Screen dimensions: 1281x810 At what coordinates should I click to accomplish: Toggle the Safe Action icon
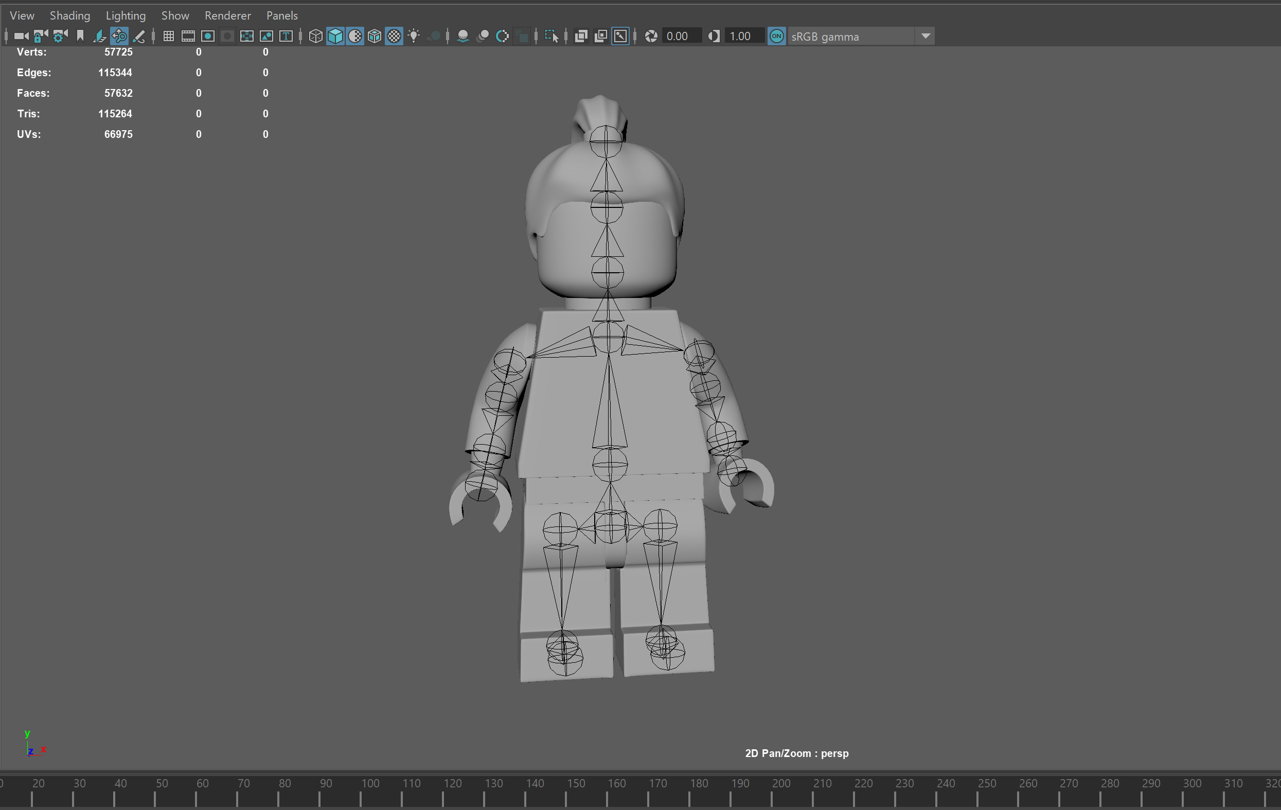pyautogui.click(x=266, y=36)
